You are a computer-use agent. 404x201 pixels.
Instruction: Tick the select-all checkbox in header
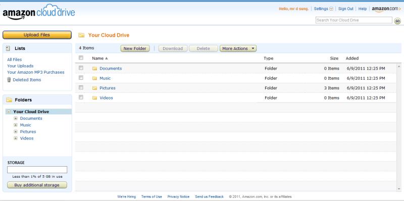(81, 58)
